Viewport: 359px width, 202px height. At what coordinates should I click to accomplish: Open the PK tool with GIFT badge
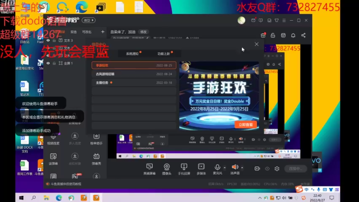coord(75,176)
